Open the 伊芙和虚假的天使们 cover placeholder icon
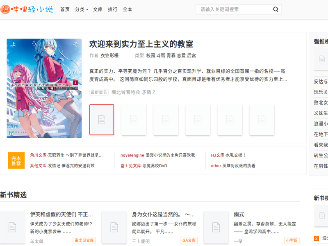This screenshot has width=328, height=246. click(x=12, y=227)
